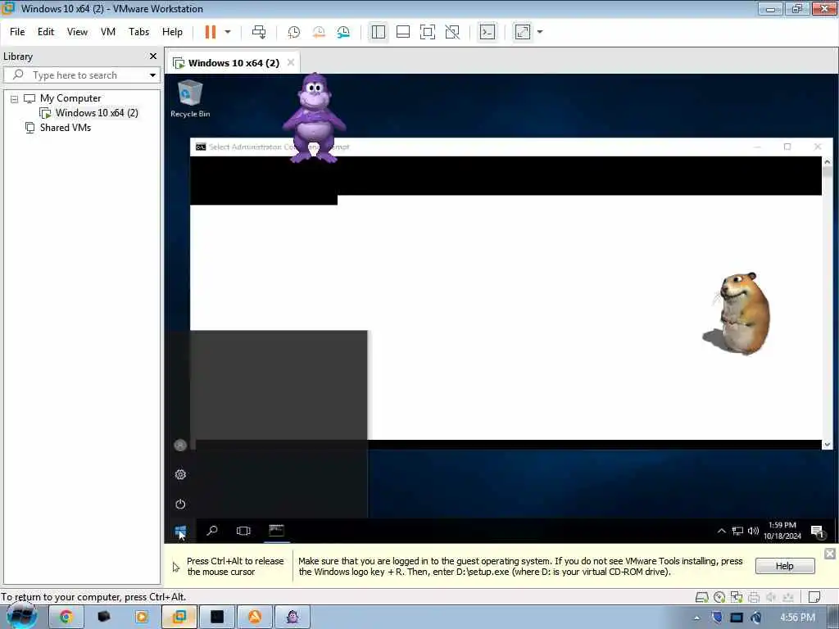Switch to the Windows 10 x64 (2) tab
839x629 pixels.
(x=234, y=63)
